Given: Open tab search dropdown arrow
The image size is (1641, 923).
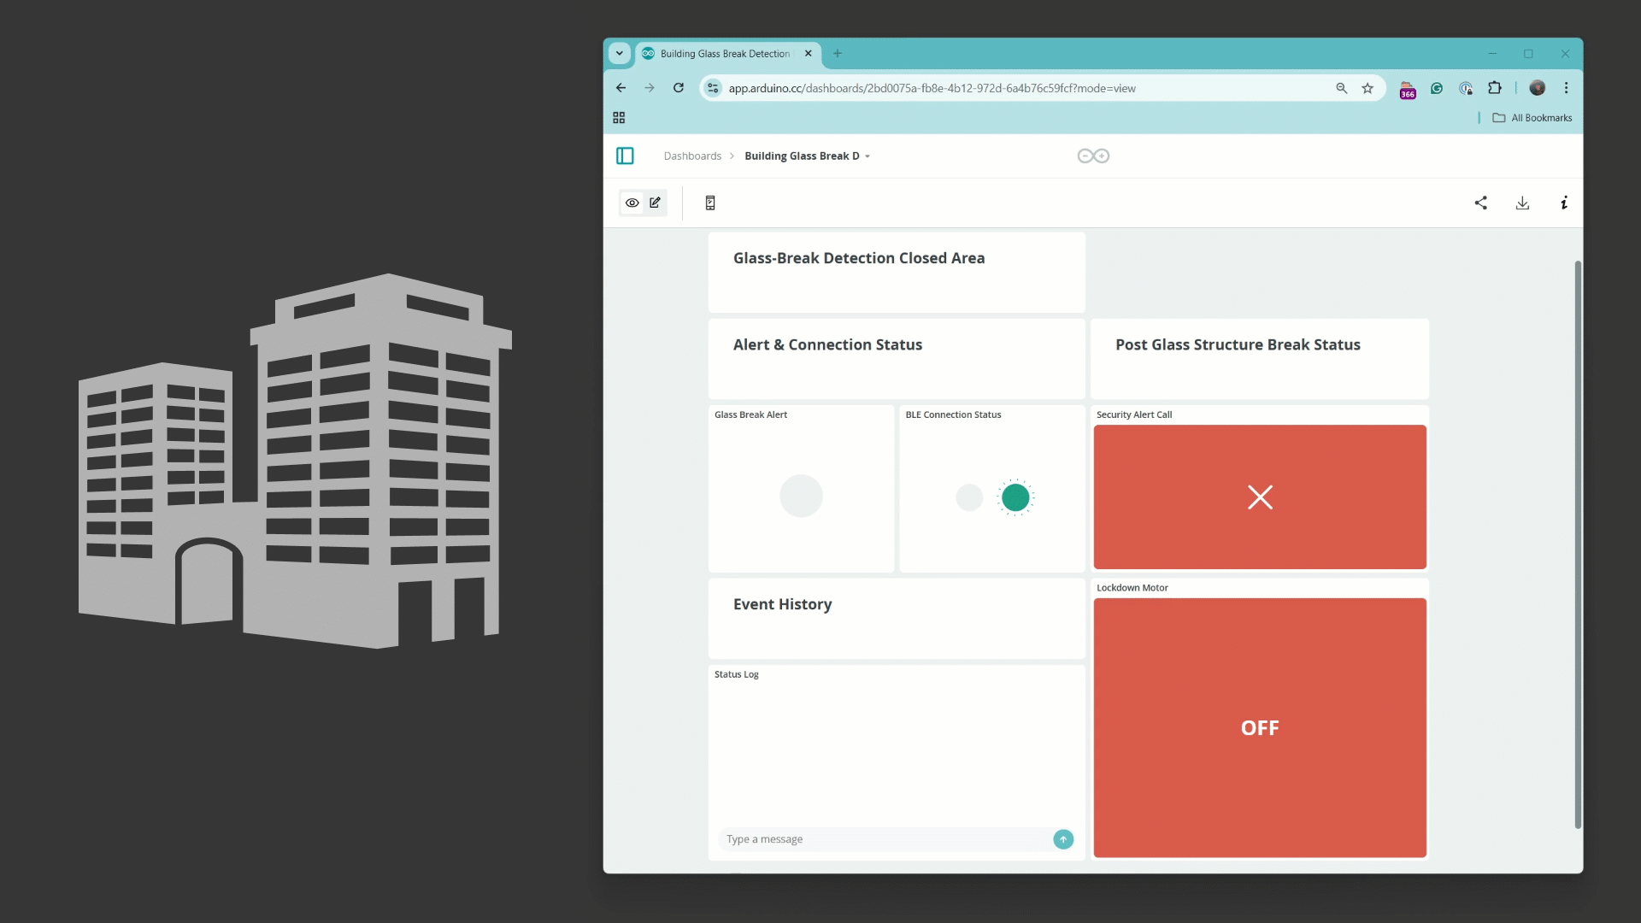Looking at the screenshot, I should point(620,53).
